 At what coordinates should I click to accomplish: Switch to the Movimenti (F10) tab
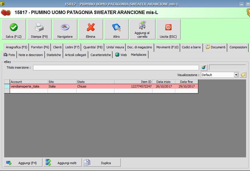167,47
